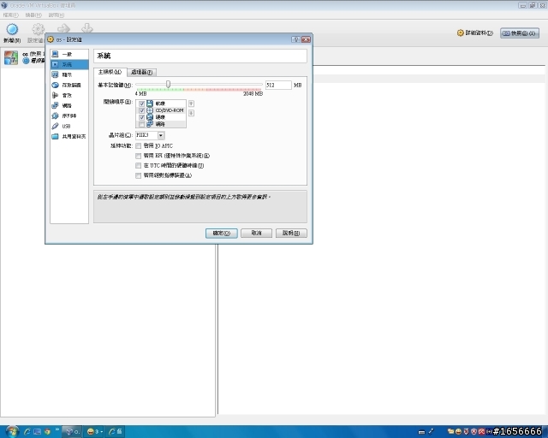Click the Help (說明) button in dialog
Viewport: 548px width, 438px height.
[291, 233]
